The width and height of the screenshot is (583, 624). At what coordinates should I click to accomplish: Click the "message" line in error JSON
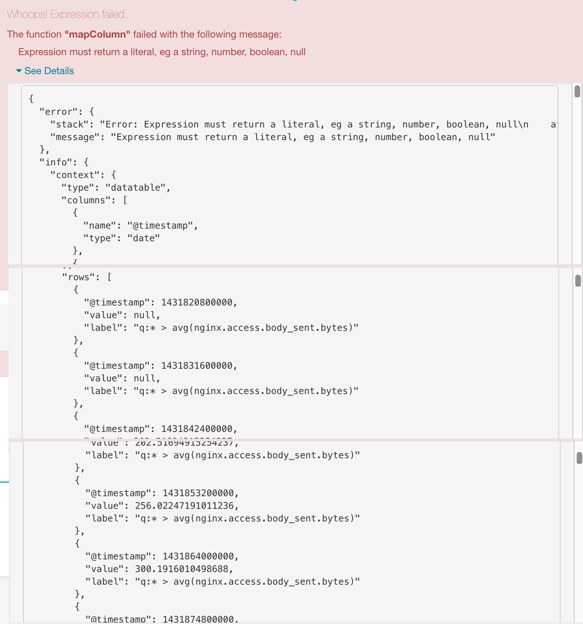click(x=273, y=137)
